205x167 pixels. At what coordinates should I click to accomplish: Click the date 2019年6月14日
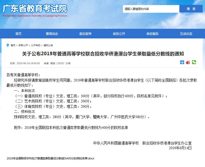tap(180, 148)
